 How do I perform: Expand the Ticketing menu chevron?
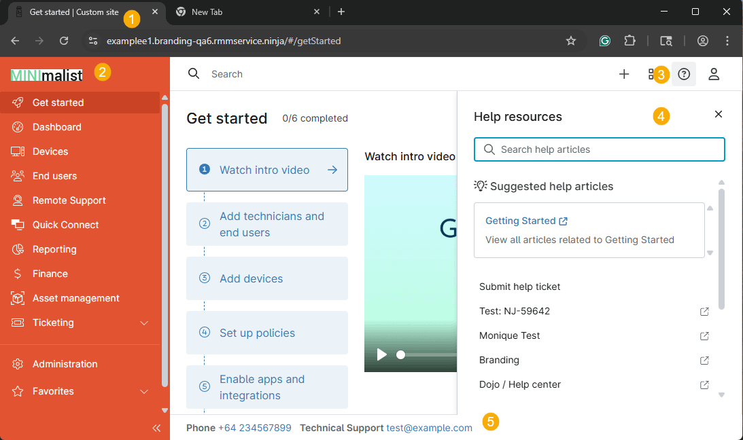[x=144, y=323]
